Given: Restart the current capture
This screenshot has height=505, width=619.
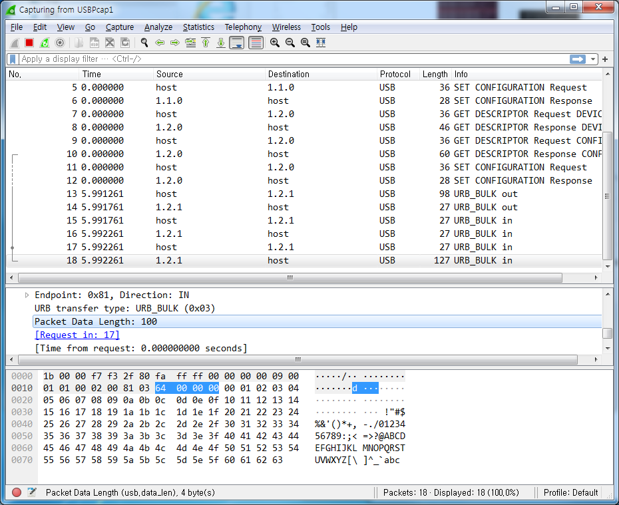Looking at the screenshot, I should coord(45,43).
